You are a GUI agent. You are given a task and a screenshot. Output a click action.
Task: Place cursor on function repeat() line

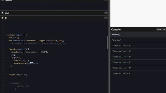coord(17,35)
